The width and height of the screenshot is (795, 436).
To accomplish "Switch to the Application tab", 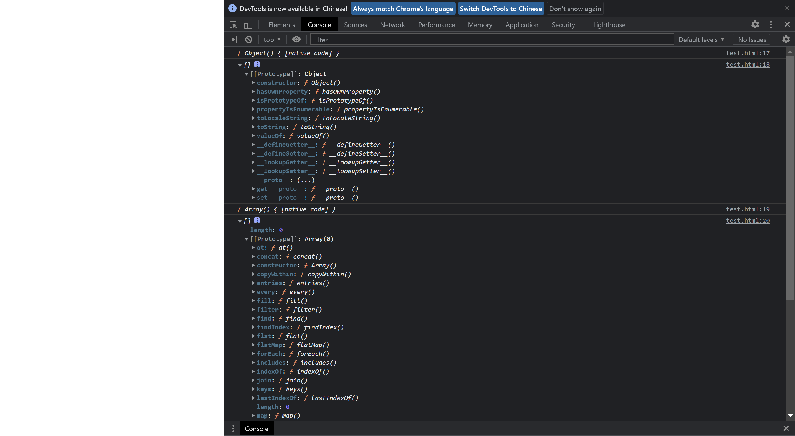I will (x=521, y=25).
